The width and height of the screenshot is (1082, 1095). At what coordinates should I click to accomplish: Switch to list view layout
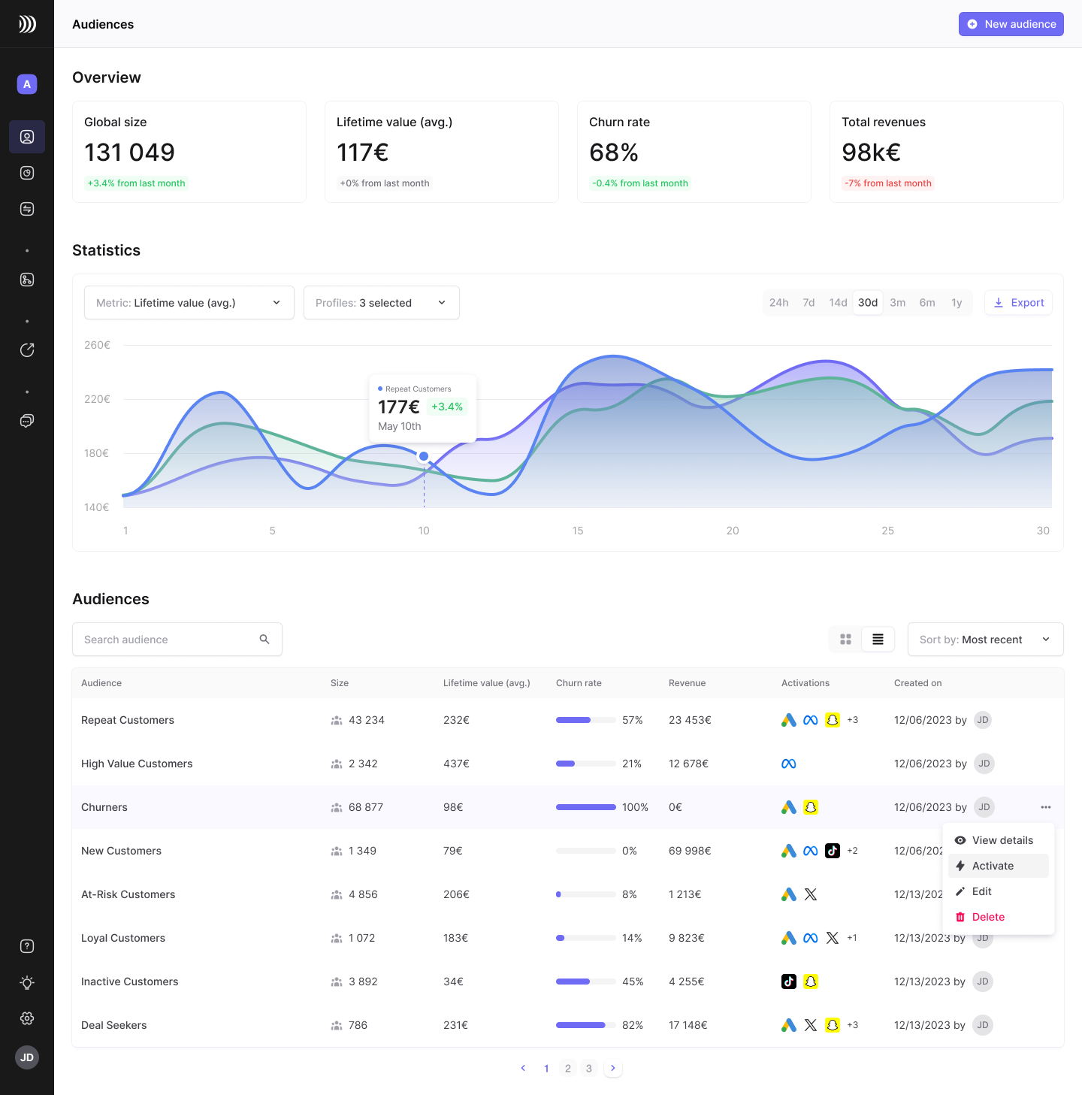click(878, 640)
